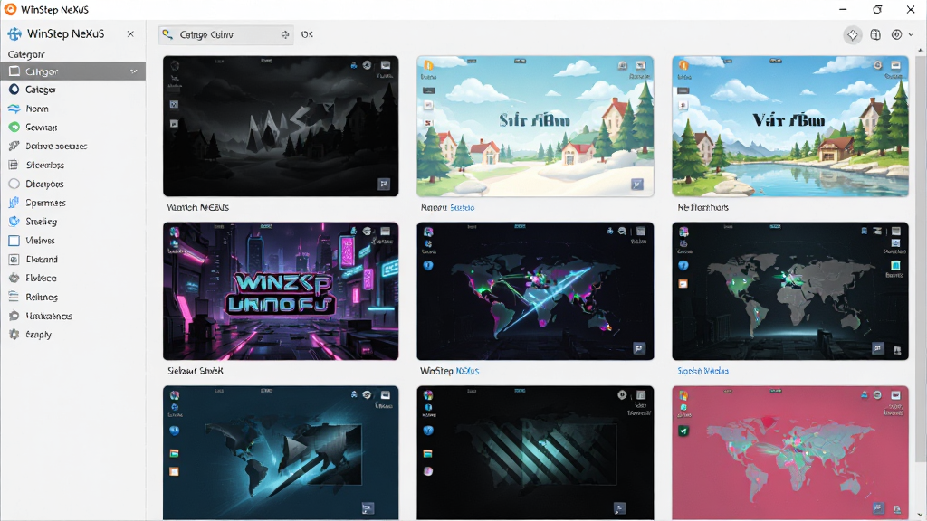Close the WinStep NeXuS sidebar with its X

coord(130,34)
